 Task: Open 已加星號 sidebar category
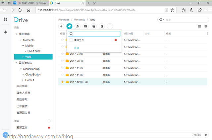point(22,106)
